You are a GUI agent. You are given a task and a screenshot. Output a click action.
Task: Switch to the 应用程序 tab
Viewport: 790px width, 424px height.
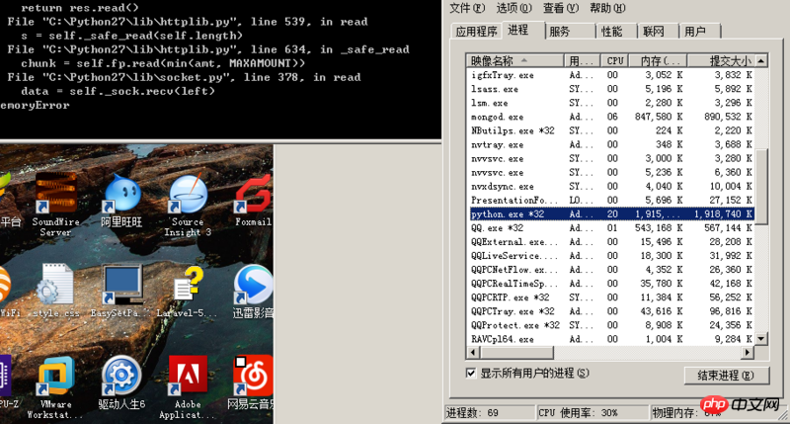point(476,32)
